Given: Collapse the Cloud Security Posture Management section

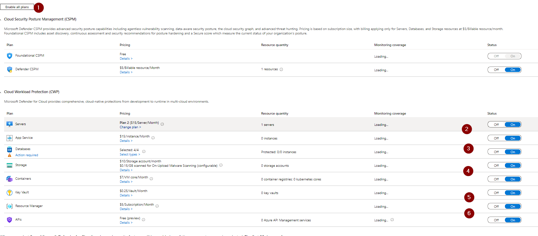Looking at the screenshot, I should pyautogui.click(x=1, y=19).
